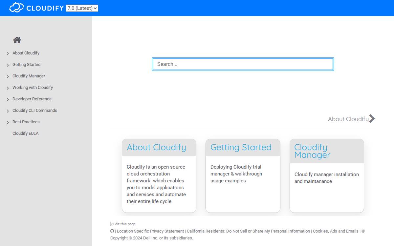
Task: Open Cloudify Manager in the sidebar
Action: (29, 76)
